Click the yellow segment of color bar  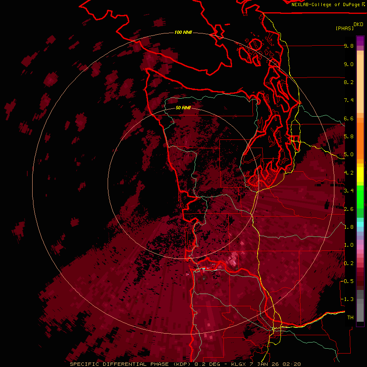pos(360,175)
